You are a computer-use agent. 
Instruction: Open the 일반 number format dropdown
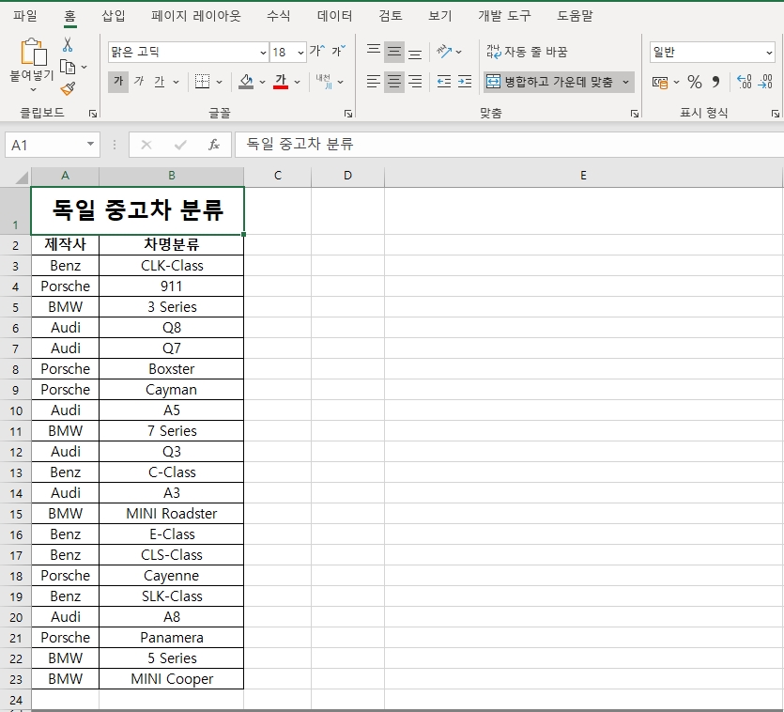[768, 53]
